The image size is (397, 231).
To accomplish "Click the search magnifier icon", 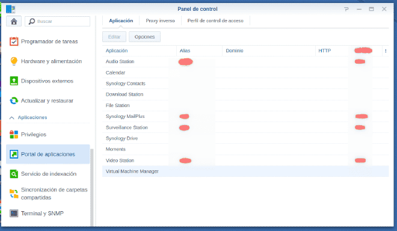I will click(32, 21).
